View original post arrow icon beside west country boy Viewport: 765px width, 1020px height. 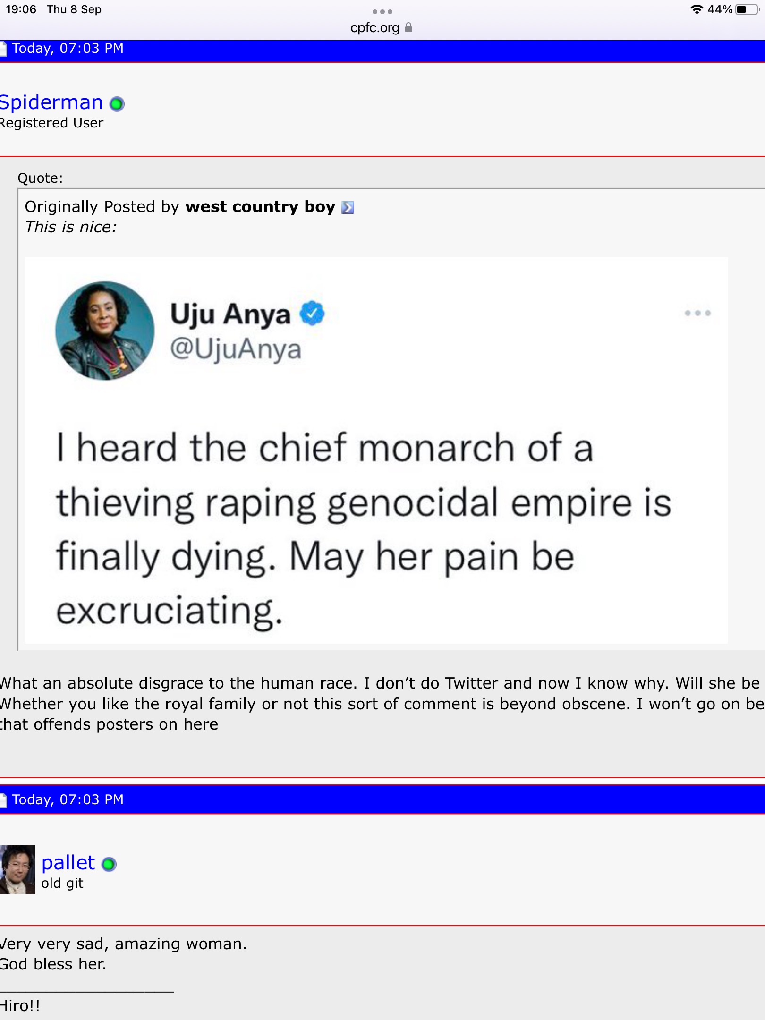348,207
